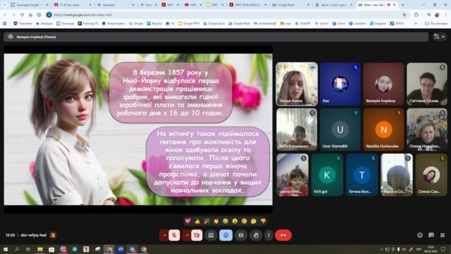Leave the call with red button
Screen dimensions: 451x254
click(x=283, y=235)
